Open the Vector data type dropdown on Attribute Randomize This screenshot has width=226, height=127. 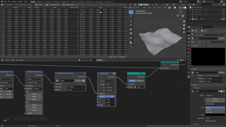(x=34, y=79)
